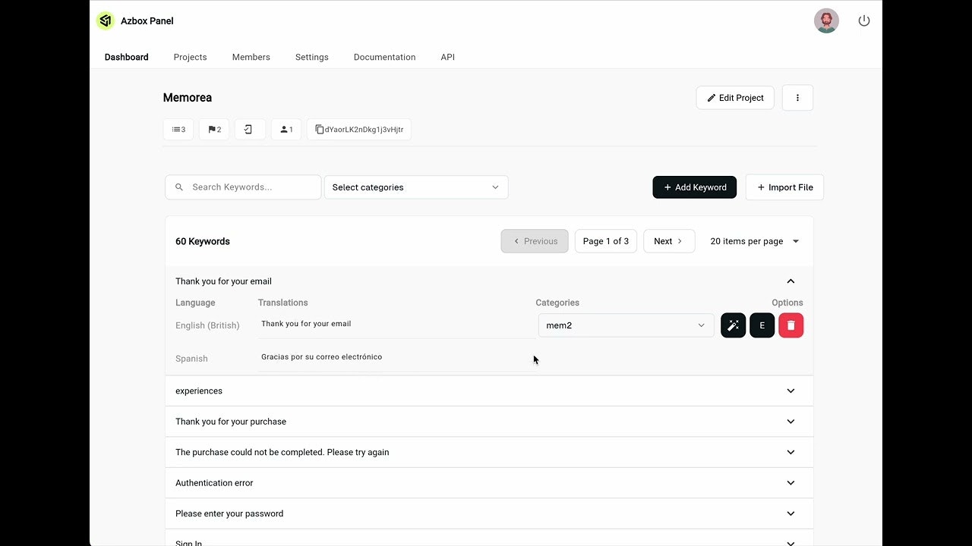Edit the English translation 'Thank you for your email'

(396, 324)
